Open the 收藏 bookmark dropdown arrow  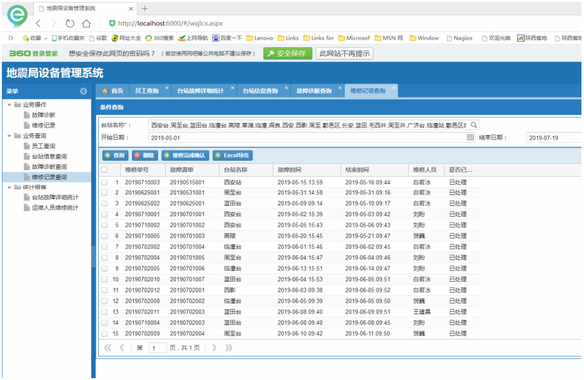click(x=45, y=38)
